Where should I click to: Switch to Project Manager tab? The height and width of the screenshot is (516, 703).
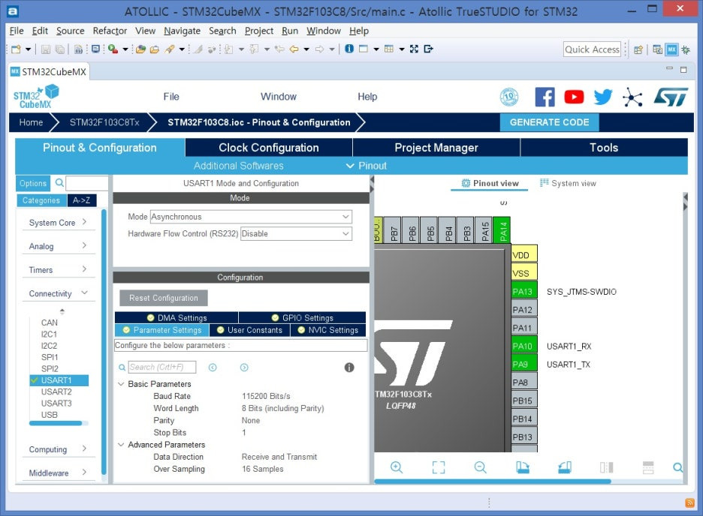(x=436, y=147)
